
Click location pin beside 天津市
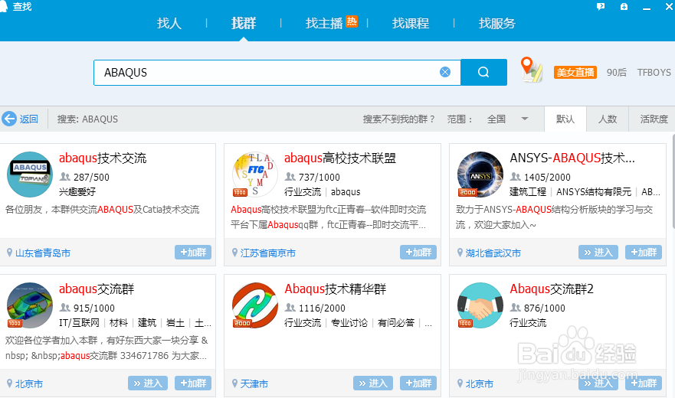click(x=234, y=383)
